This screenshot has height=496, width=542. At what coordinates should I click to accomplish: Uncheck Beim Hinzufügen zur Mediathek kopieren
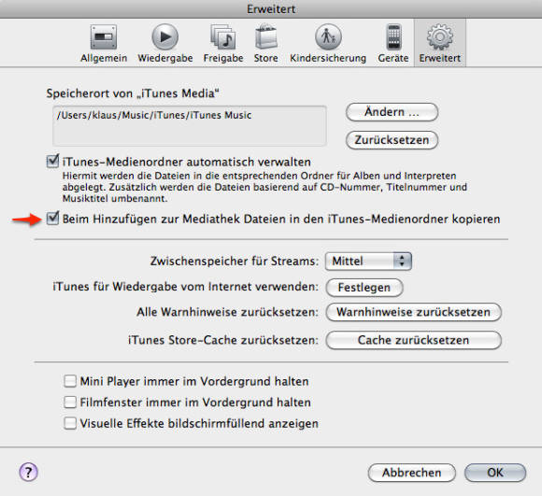click(53, 219)
